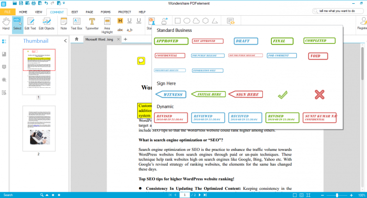Switch to the HOME tab
367x198 pixels.
23,12
